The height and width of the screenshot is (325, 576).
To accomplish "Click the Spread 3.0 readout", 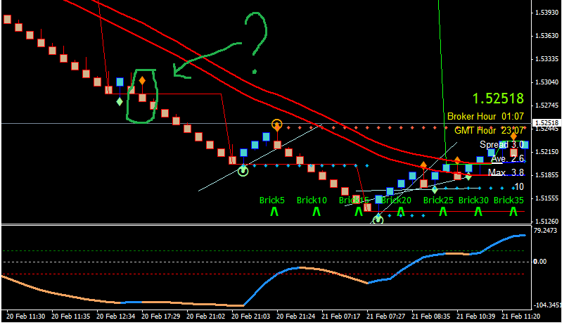I will pyautogui.click(x=501, y=144).
